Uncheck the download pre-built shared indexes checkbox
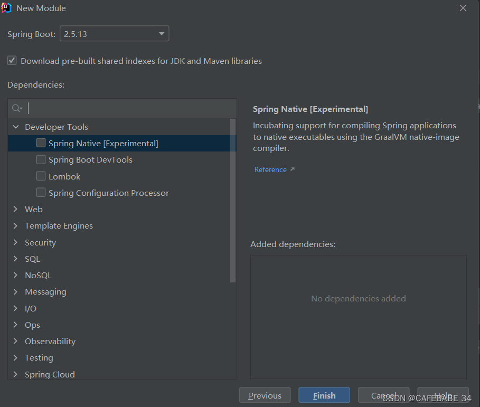Screen dimensions: 480x407 click(x=12, y=60)
